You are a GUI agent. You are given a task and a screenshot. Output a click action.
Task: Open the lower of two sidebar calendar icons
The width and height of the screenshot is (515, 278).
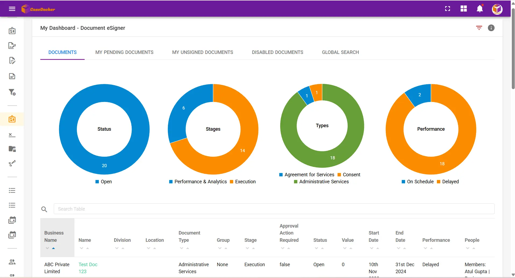coord(12,235)
